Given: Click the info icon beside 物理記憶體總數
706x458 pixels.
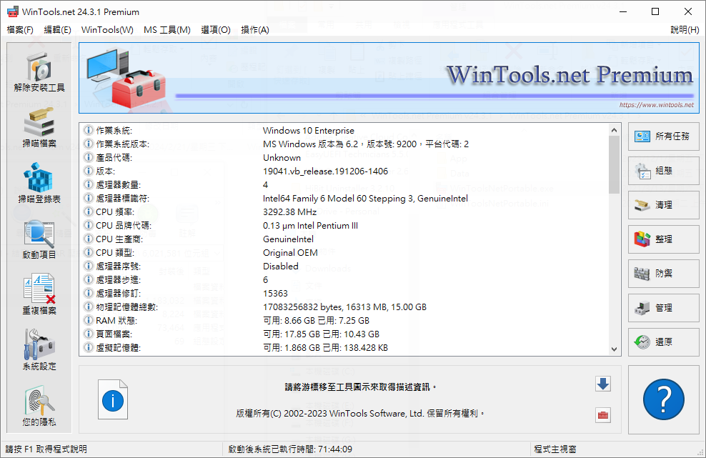Looking at the screenshot, I should [x=89, y=307].
